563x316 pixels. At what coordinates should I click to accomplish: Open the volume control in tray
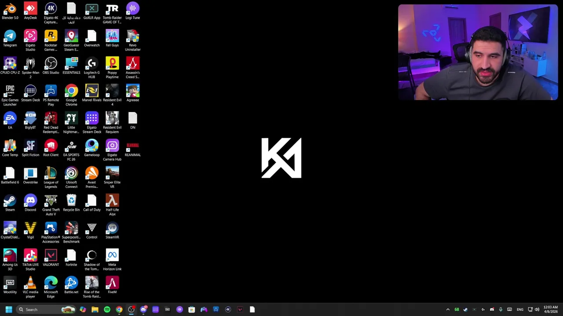click(x=537, y=309)
